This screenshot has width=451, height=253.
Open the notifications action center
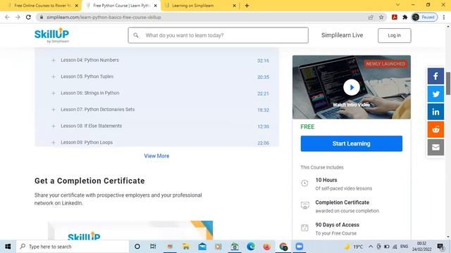click(440, 247)
